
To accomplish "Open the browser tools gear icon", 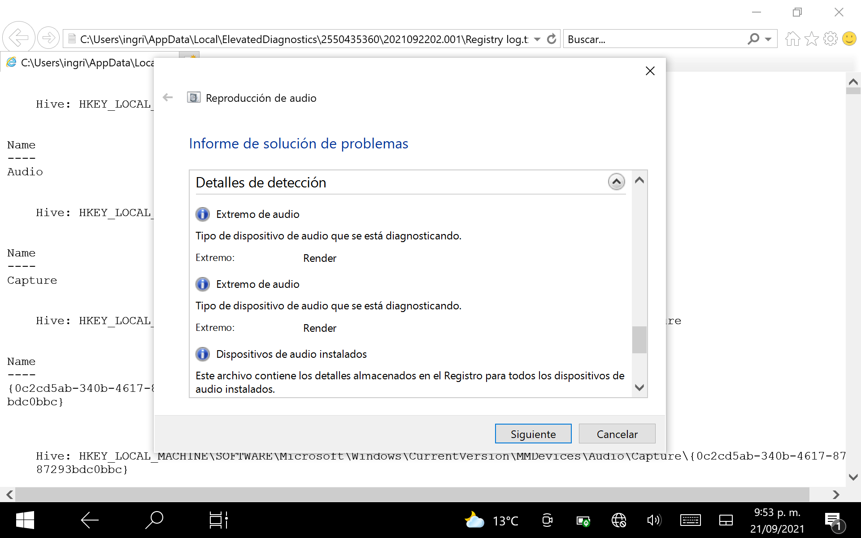I will click(x=830, y=39).
